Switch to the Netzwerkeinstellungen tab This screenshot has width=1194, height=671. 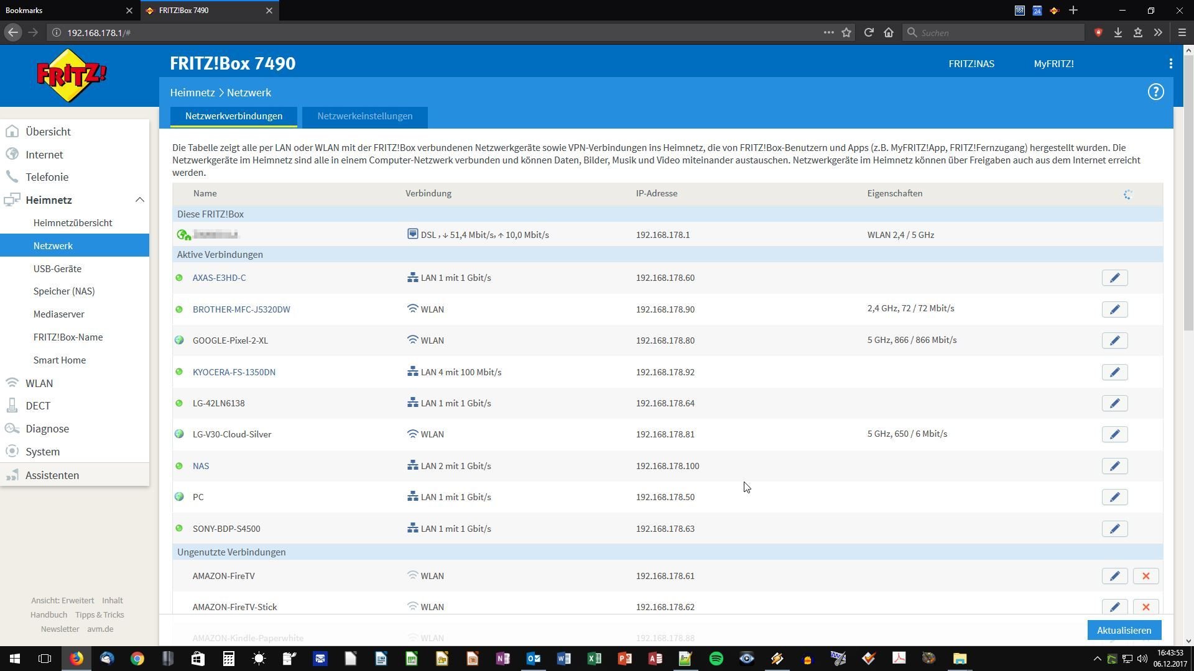[364, 117]
